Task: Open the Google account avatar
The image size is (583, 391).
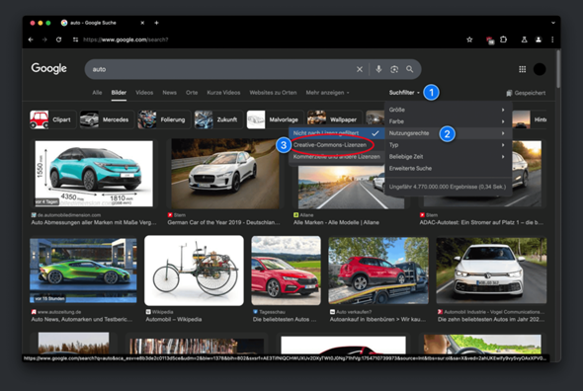Action: [x=540, y=69]
